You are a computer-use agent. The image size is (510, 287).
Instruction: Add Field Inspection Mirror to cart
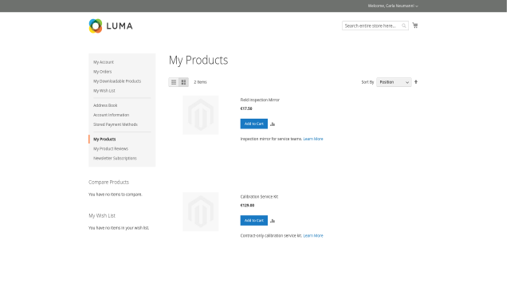(253, 124)
